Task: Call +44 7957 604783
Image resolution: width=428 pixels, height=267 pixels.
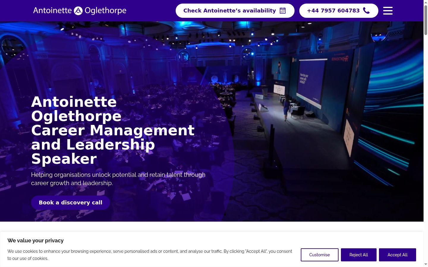Action: (x=339, y=11)
